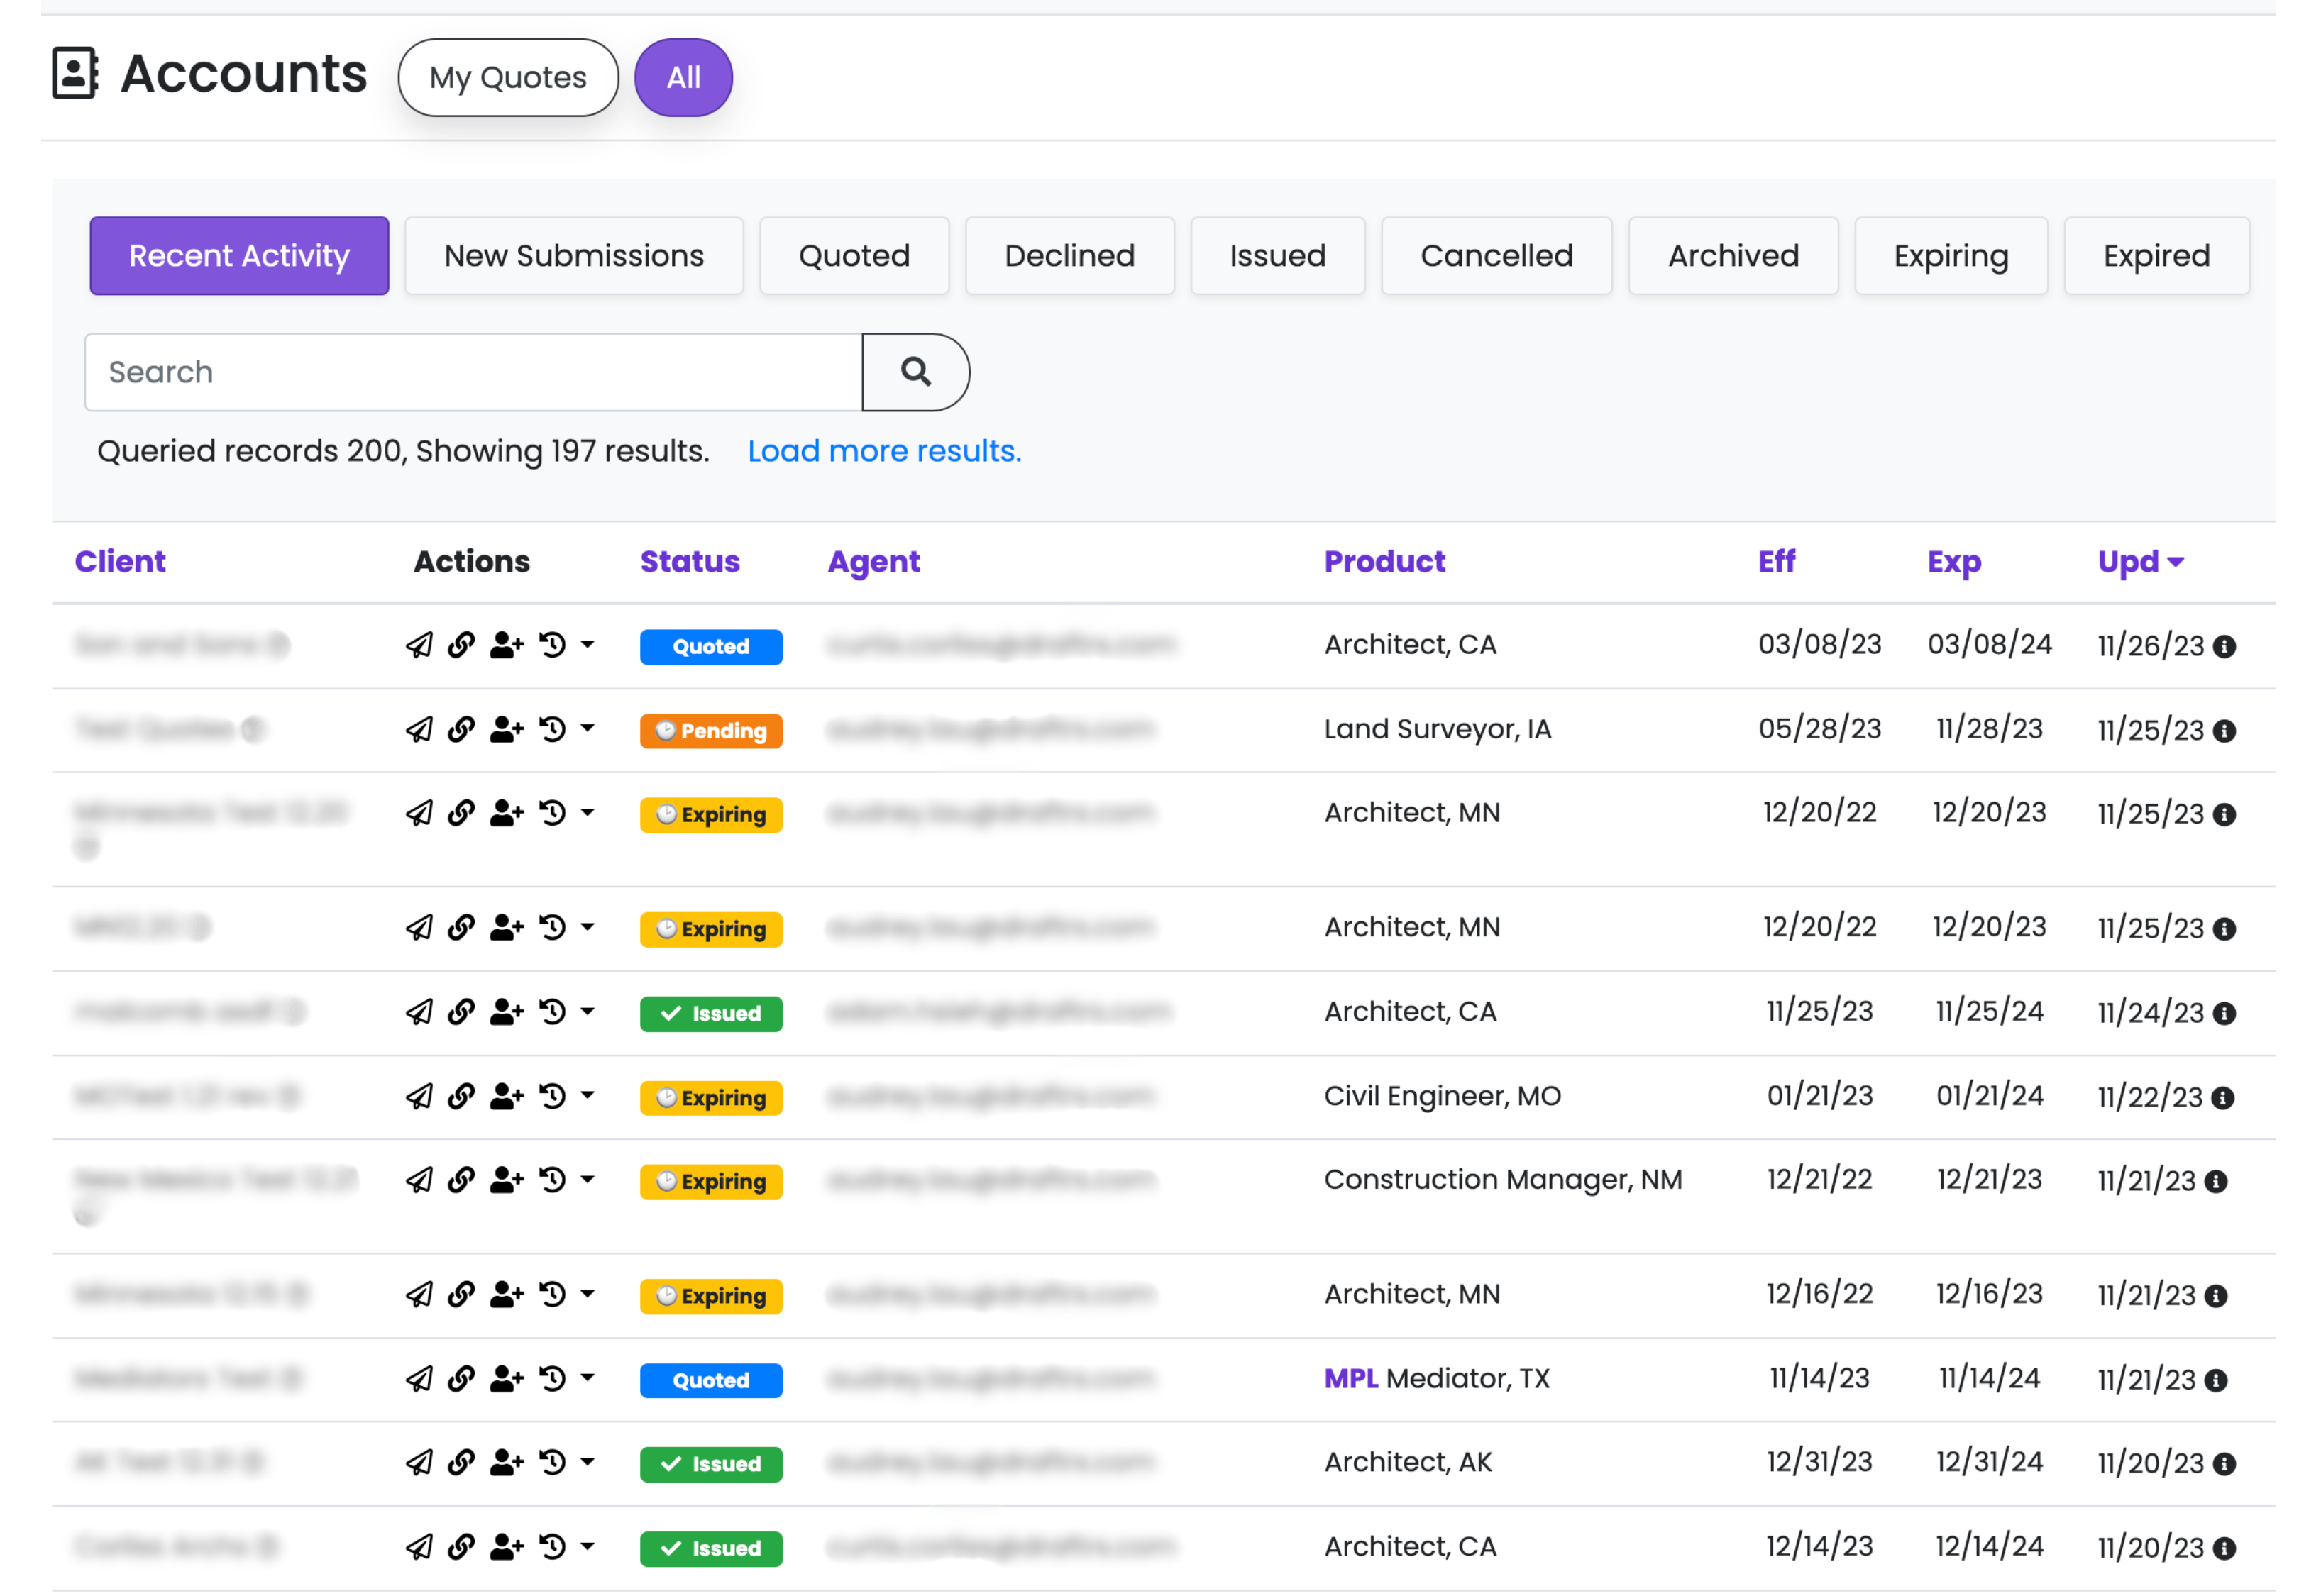Click inside the Search input field
This screenshot has height=1596, width=2299.
[400, 372]
